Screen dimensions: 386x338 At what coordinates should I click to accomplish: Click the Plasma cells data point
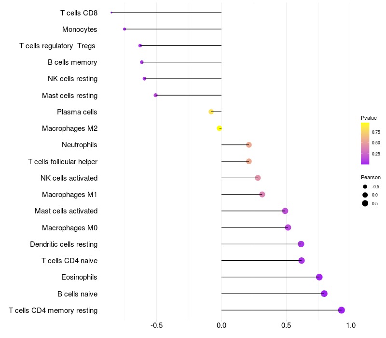pos(211,112)
